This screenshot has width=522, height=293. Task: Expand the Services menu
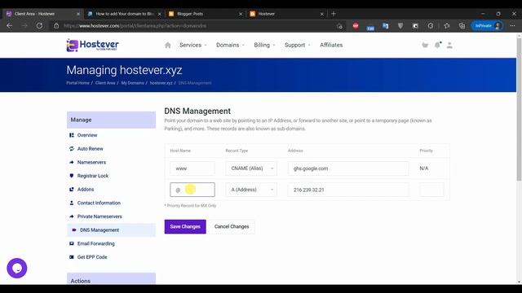(x=193, y=46)
